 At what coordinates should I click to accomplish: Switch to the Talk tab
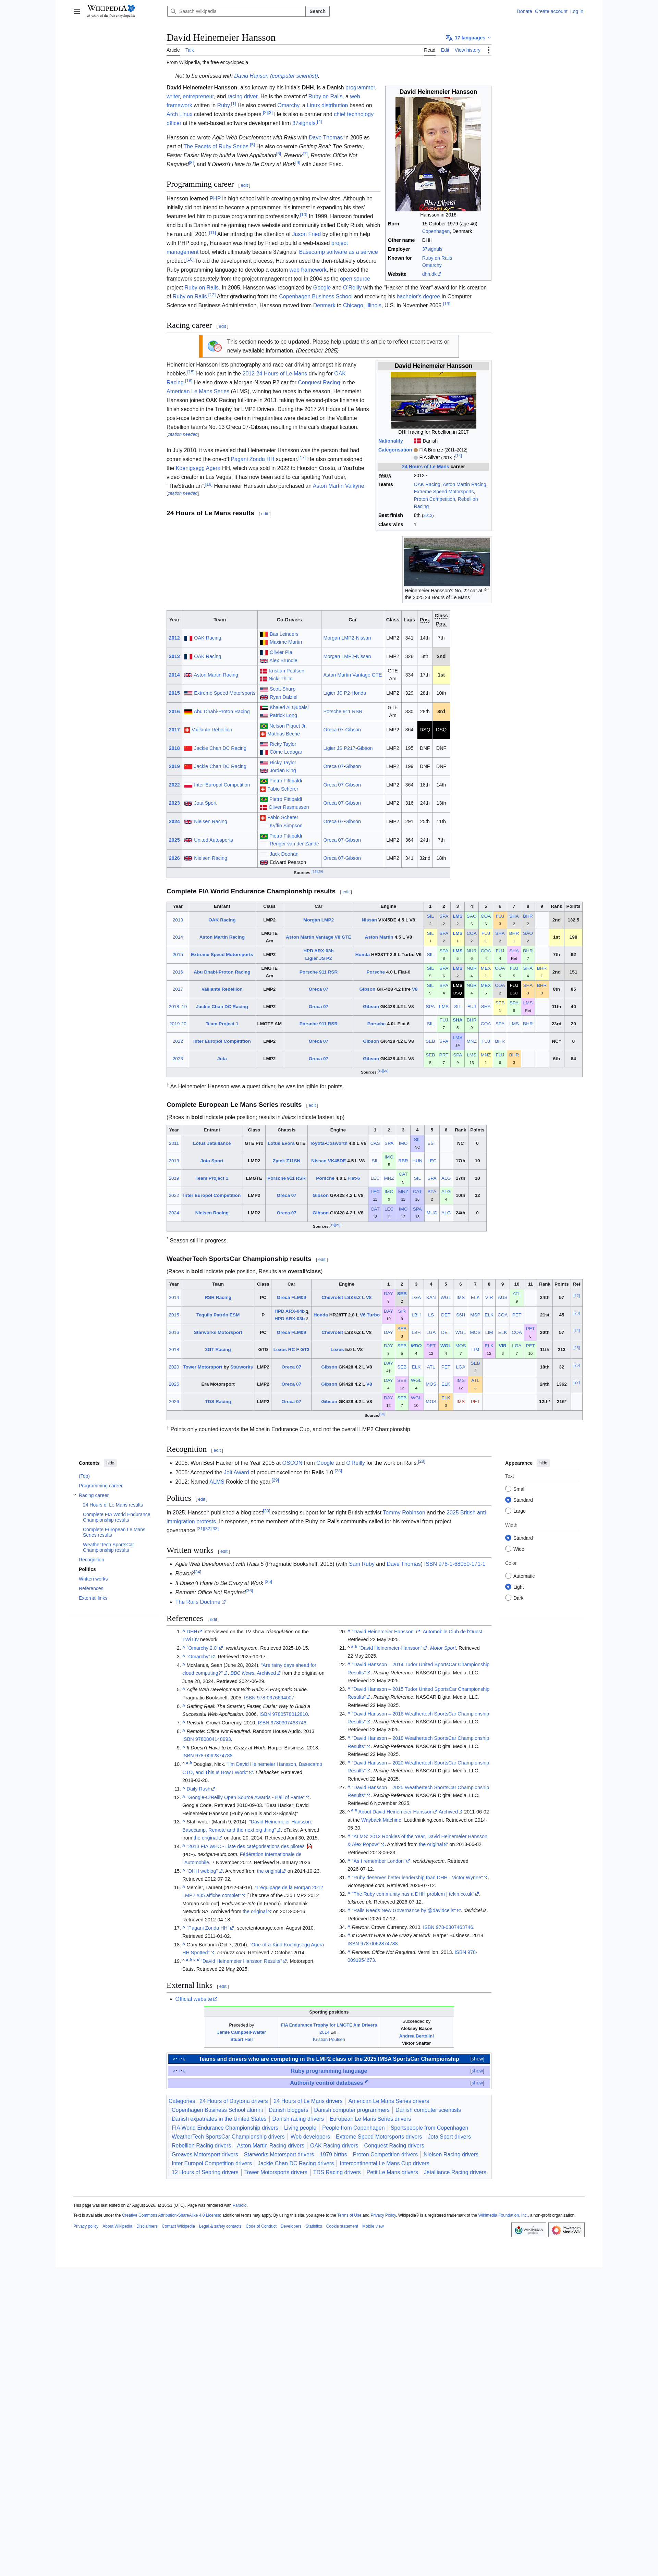pos(190,50)
